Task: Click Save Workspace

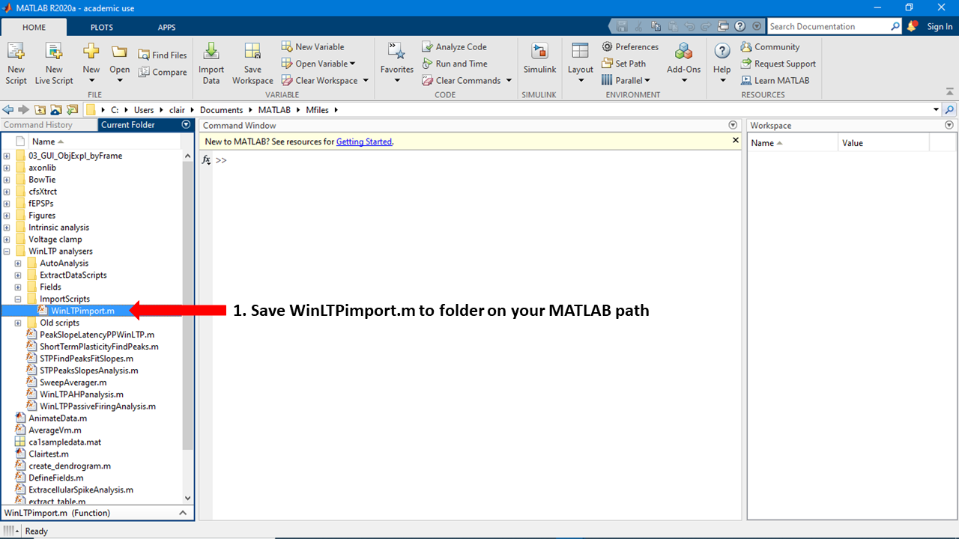Action: click(x=252, y=64)
